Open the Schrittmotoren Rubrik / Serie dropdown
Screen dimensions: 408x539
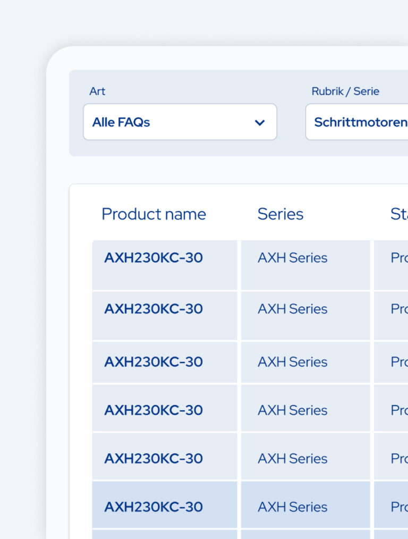click(x=357, y=122)
